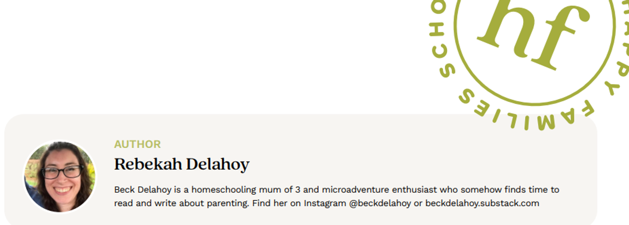
Task: Click the green circle ring around hf
Action: [534, 101]
